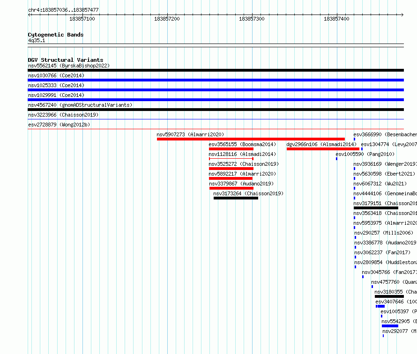This screenshot has width=417, height=354.
Task: Click nsv5542905 variant label
Action: coord(399,321)
